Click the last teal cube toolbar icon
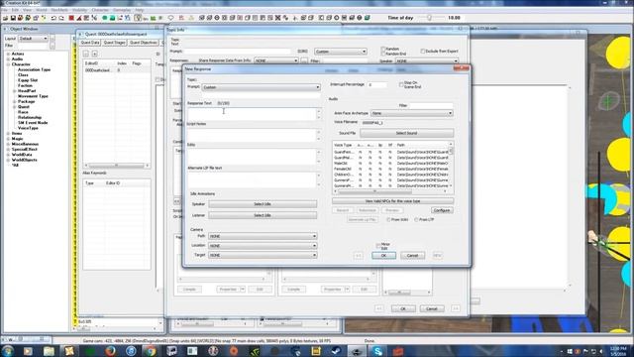The height and width of the screenshot is (357, 634). (368, 18)
